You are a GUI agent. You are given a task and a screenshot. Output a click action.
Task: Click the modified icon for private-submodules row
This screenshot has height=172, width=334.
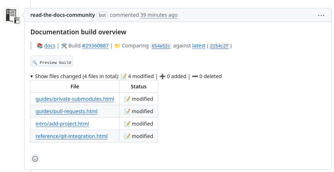127,99
